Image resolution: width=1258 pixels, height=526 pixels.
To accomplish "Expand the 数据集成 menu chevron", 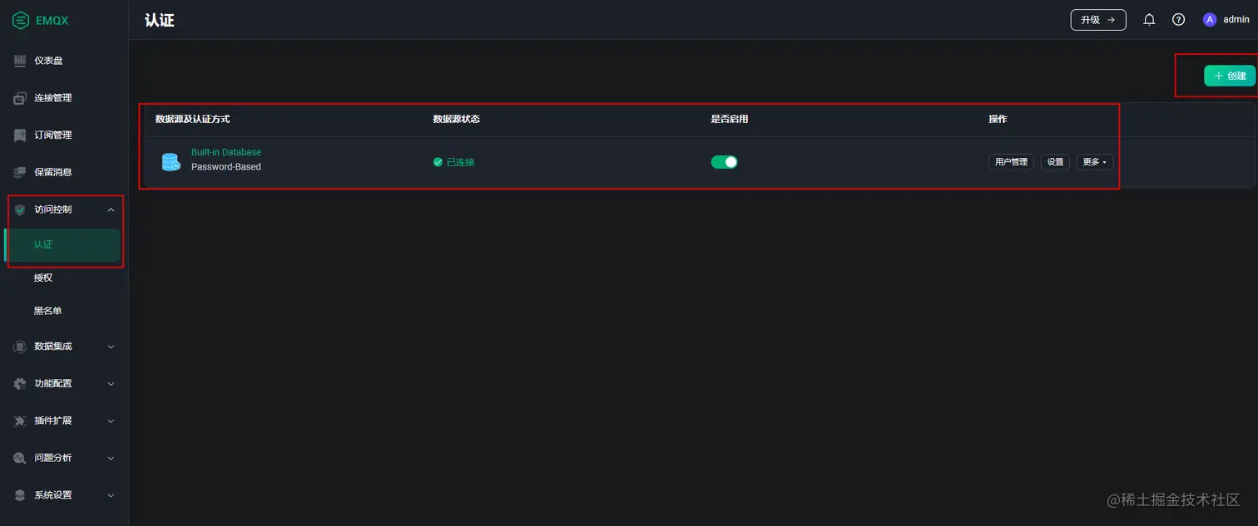I will (111, 347).
